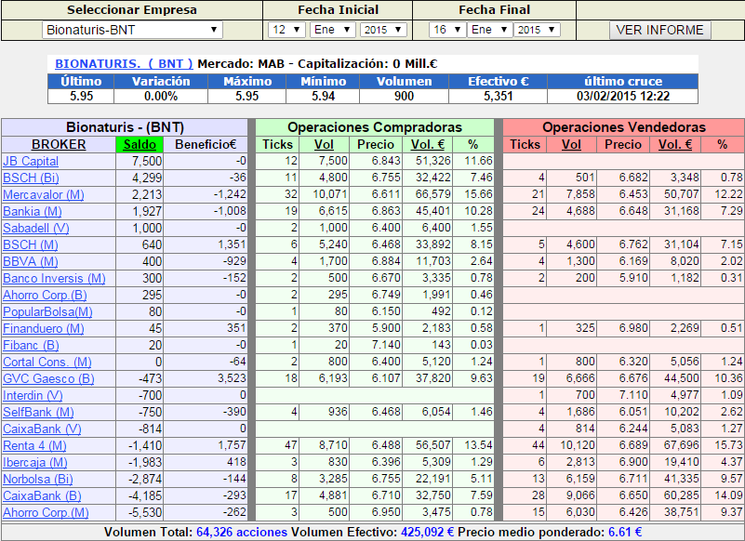Open the Fecha Inicial month dropdown
This screenshot has height=541, width=745.
pyautogui.click(x=332, y=30)
